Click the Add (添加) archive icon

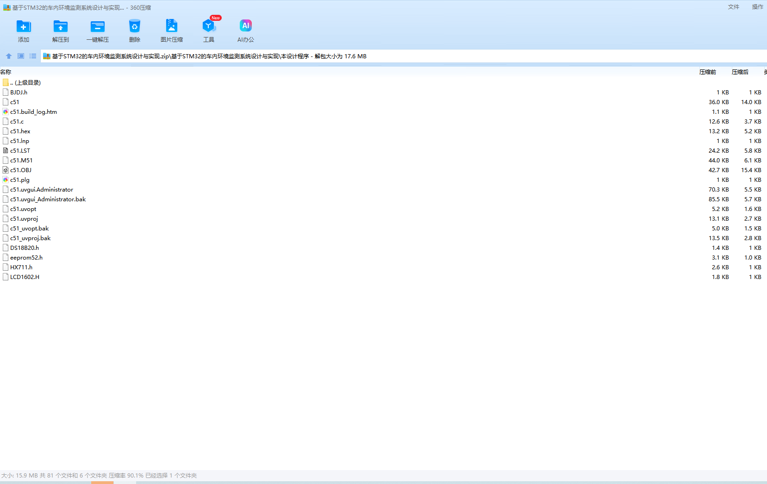point(23,26)
